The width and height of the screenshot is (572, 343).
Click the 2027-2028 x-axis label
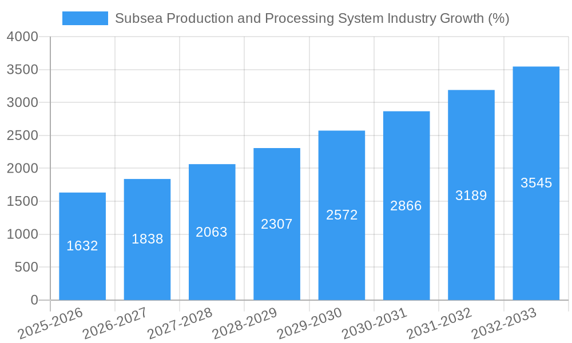coord(180,324)
